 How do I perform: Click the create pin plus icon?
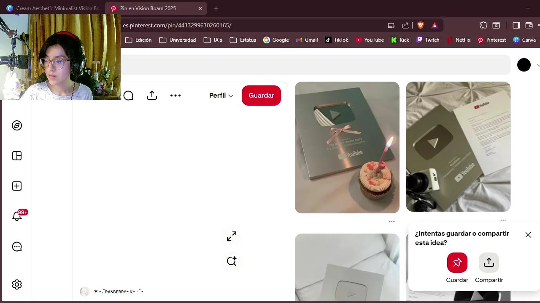tap(17, 186)
